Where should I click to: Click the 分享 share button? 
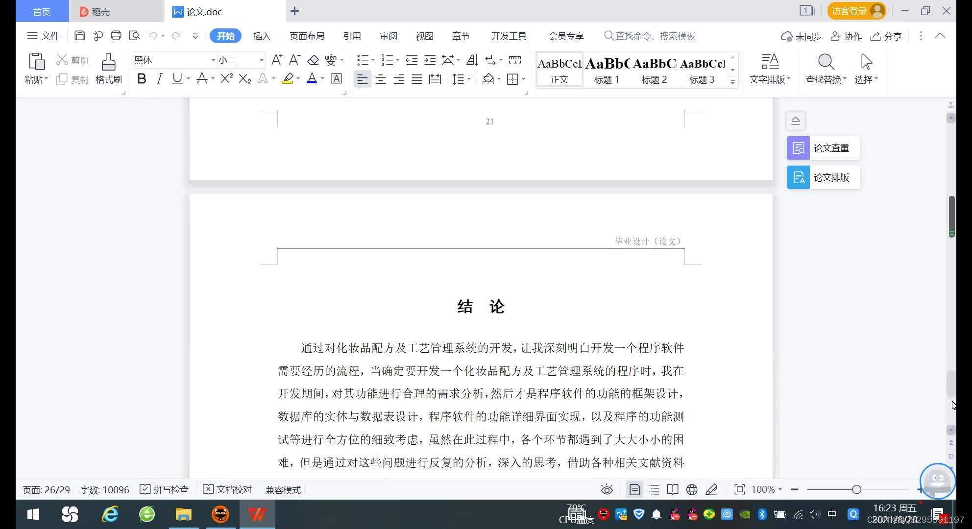[886, 36]
